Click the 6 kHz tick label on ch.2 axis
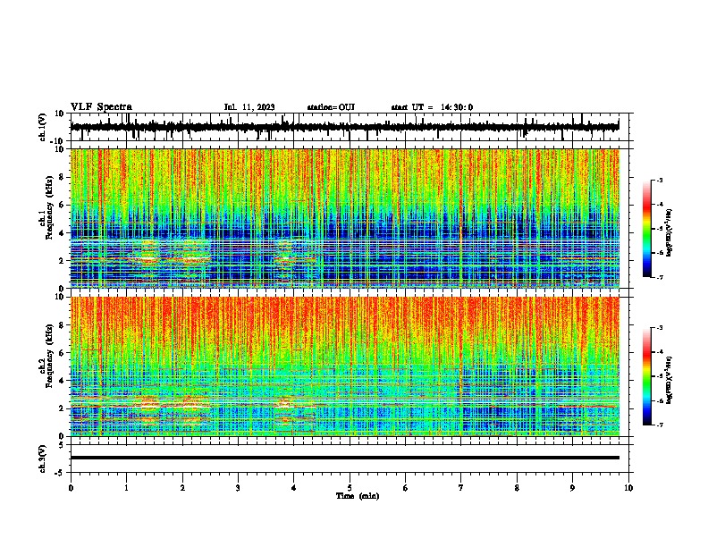 click(x=63, y=353)
